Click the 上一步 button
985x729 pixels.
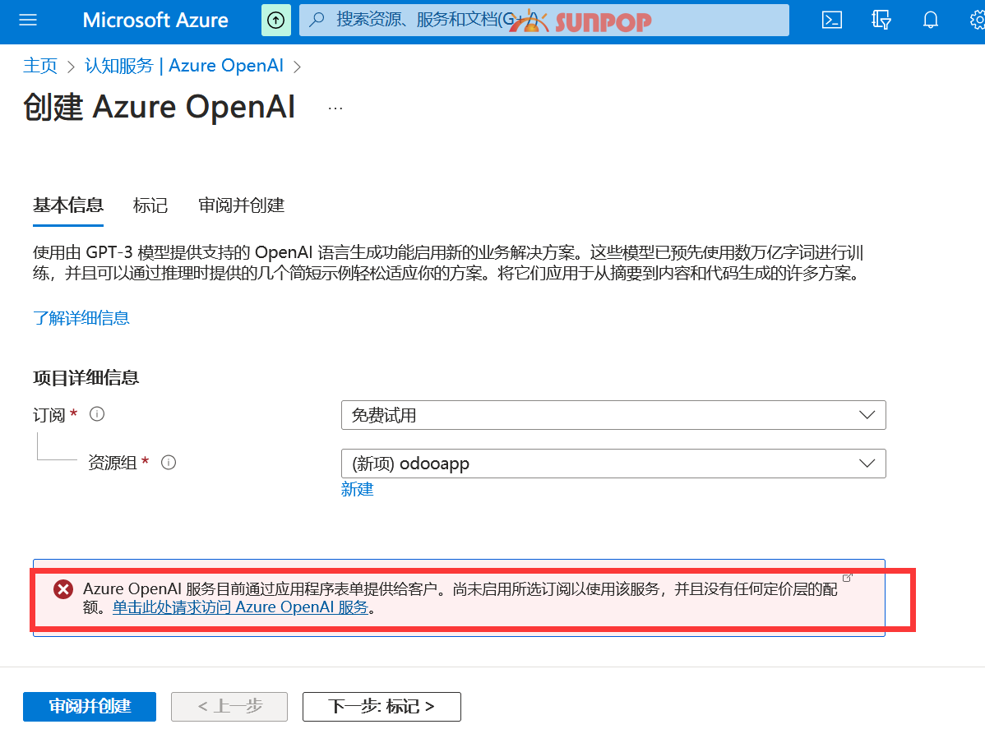click(229, 706)
